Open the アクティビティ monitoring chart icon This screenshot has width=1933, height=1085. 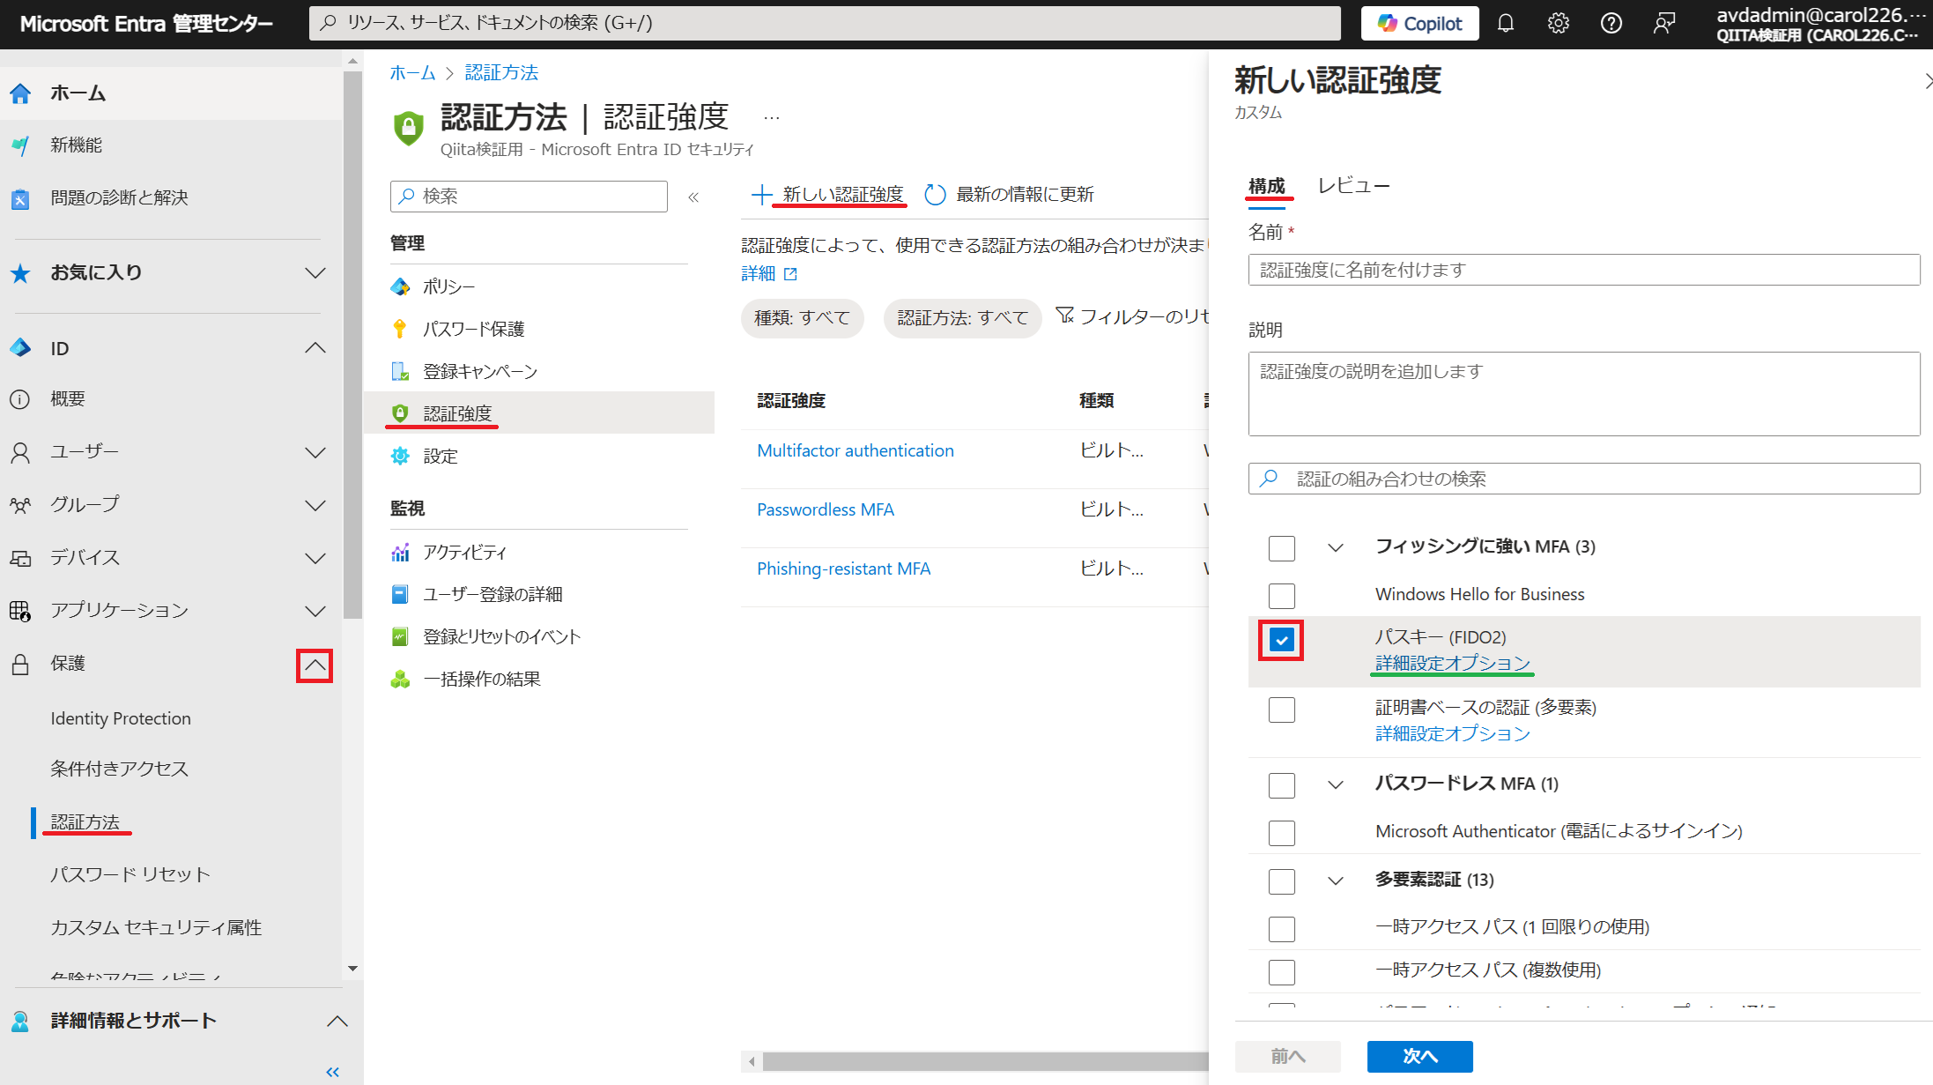click(400, 553)
